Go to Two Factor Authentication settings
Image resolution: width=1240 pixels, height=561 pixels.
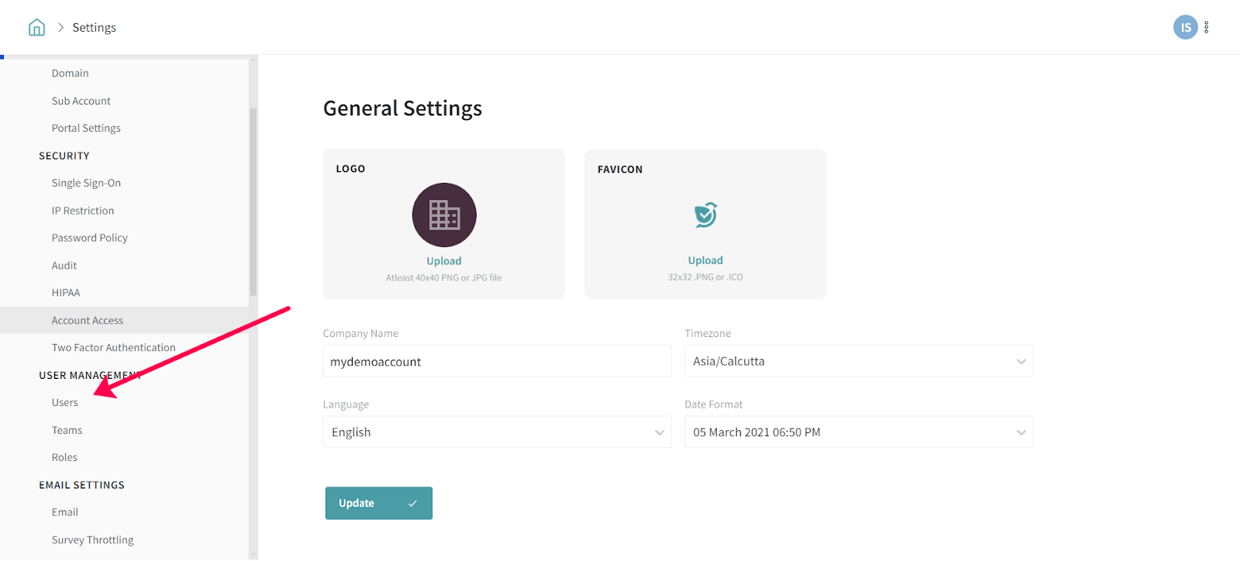(113, 348)
